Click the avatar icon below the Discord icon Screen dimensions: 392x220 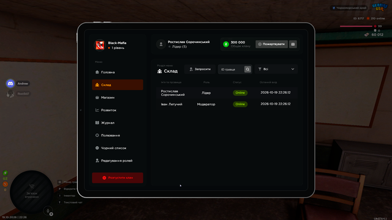(10, 94)
